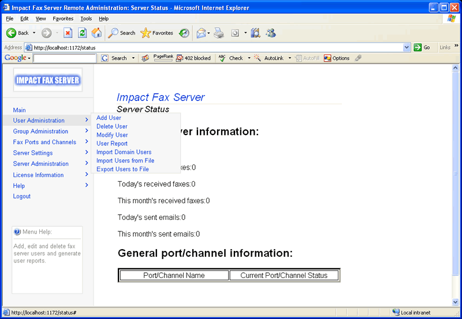Select Add User in the submenu

[x=109, y=118]
